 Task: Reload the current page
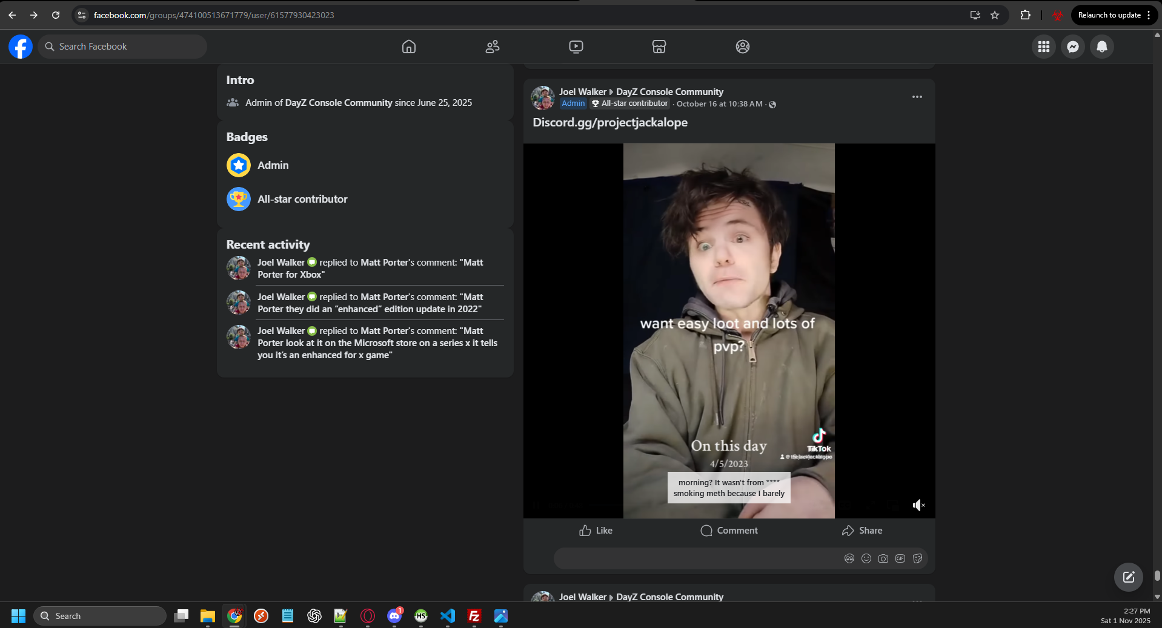click(56, 15)
